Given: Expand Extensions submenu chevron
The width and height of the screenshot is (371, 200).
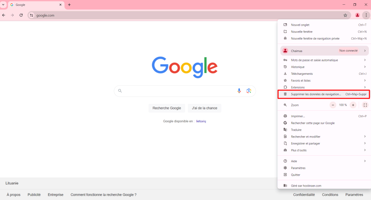Looking at the screenshot, I should pyautogui.click(x=365, y=87).
